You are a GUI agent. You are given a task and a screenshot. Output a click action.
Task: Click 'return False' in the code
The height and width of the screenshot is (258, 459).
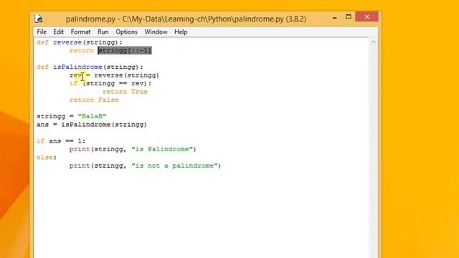[94, 100]
